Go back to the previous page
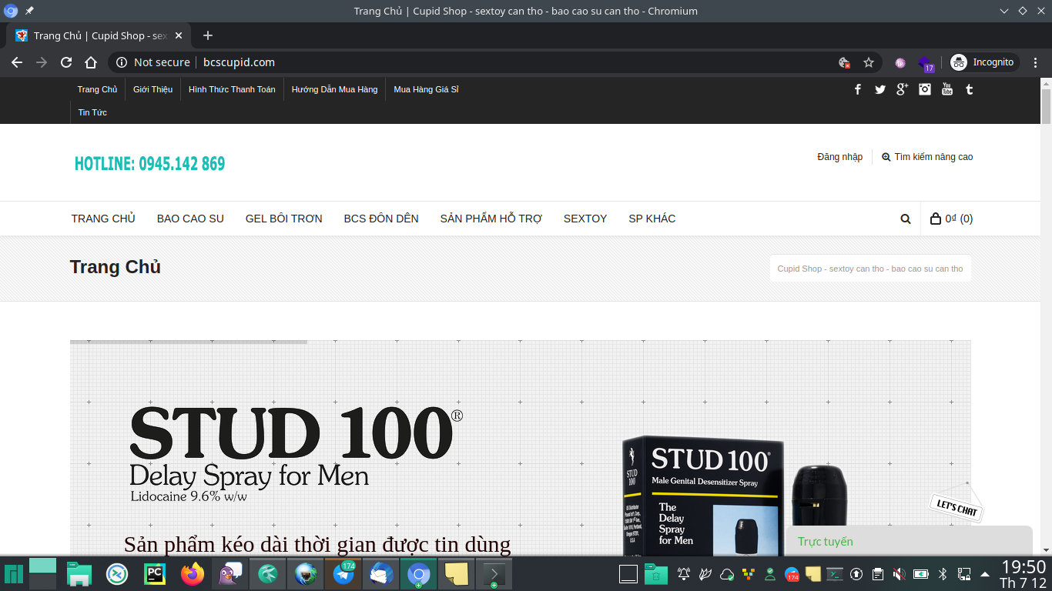The image size is (1052, 591). point(17,62)
